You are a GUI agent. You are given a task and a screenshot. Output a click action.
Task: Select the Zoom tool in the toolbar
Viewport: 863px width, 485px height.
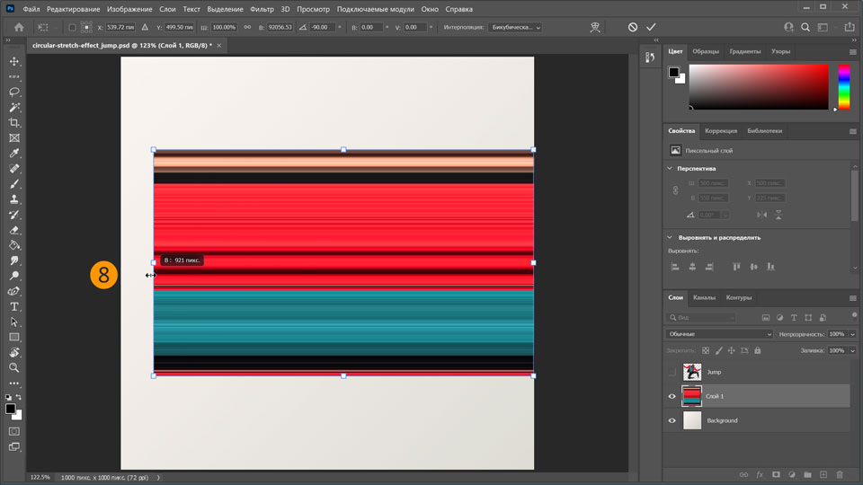click(x=14, y=367)
